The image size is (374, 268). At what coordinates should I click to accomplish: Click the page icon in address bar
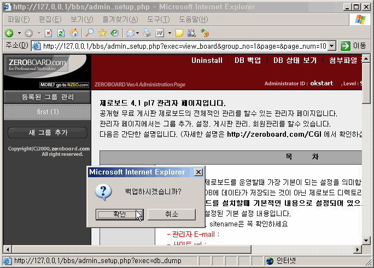pos(36,46)
